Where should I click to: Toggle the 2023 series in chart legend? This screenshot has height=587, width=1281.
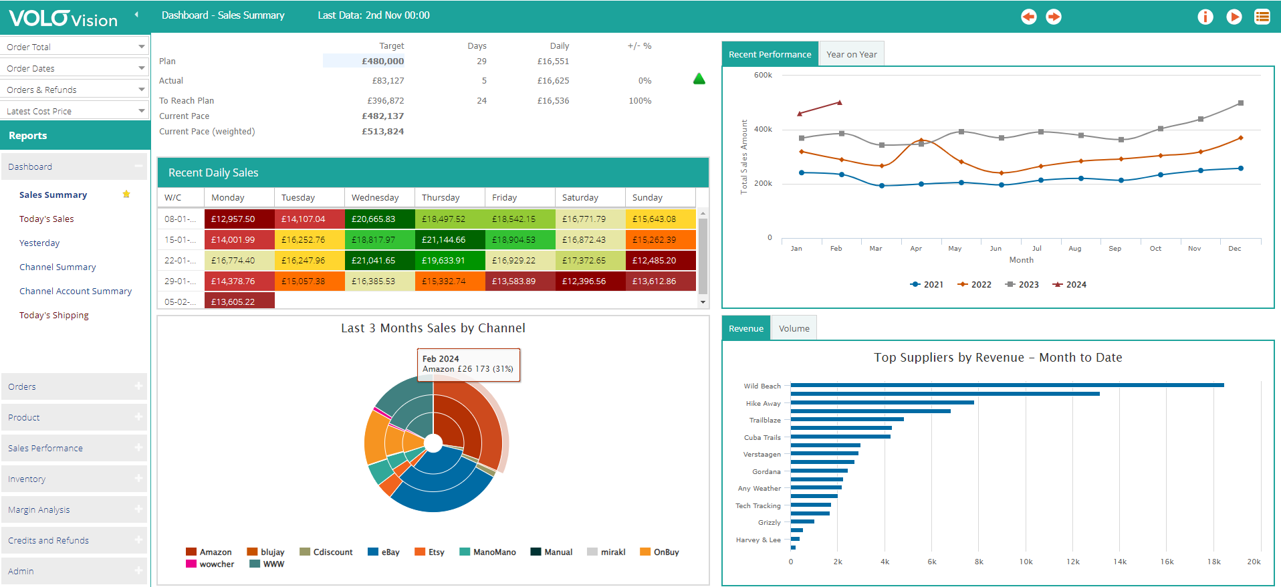(1022, 285)
